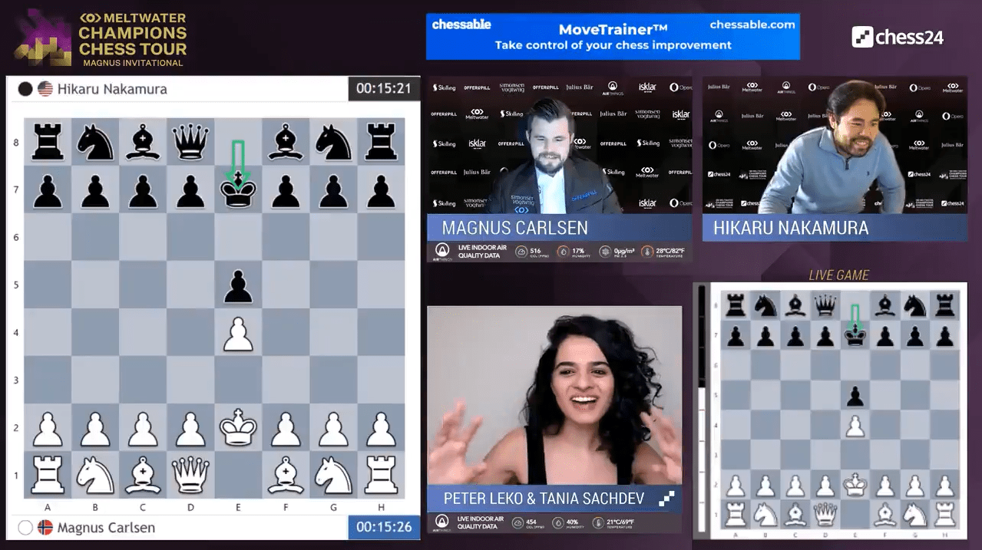The width and height of the screenshot is (982, 550).
Task: Select the white pawn on e4
Action: (x=238, y=334)
